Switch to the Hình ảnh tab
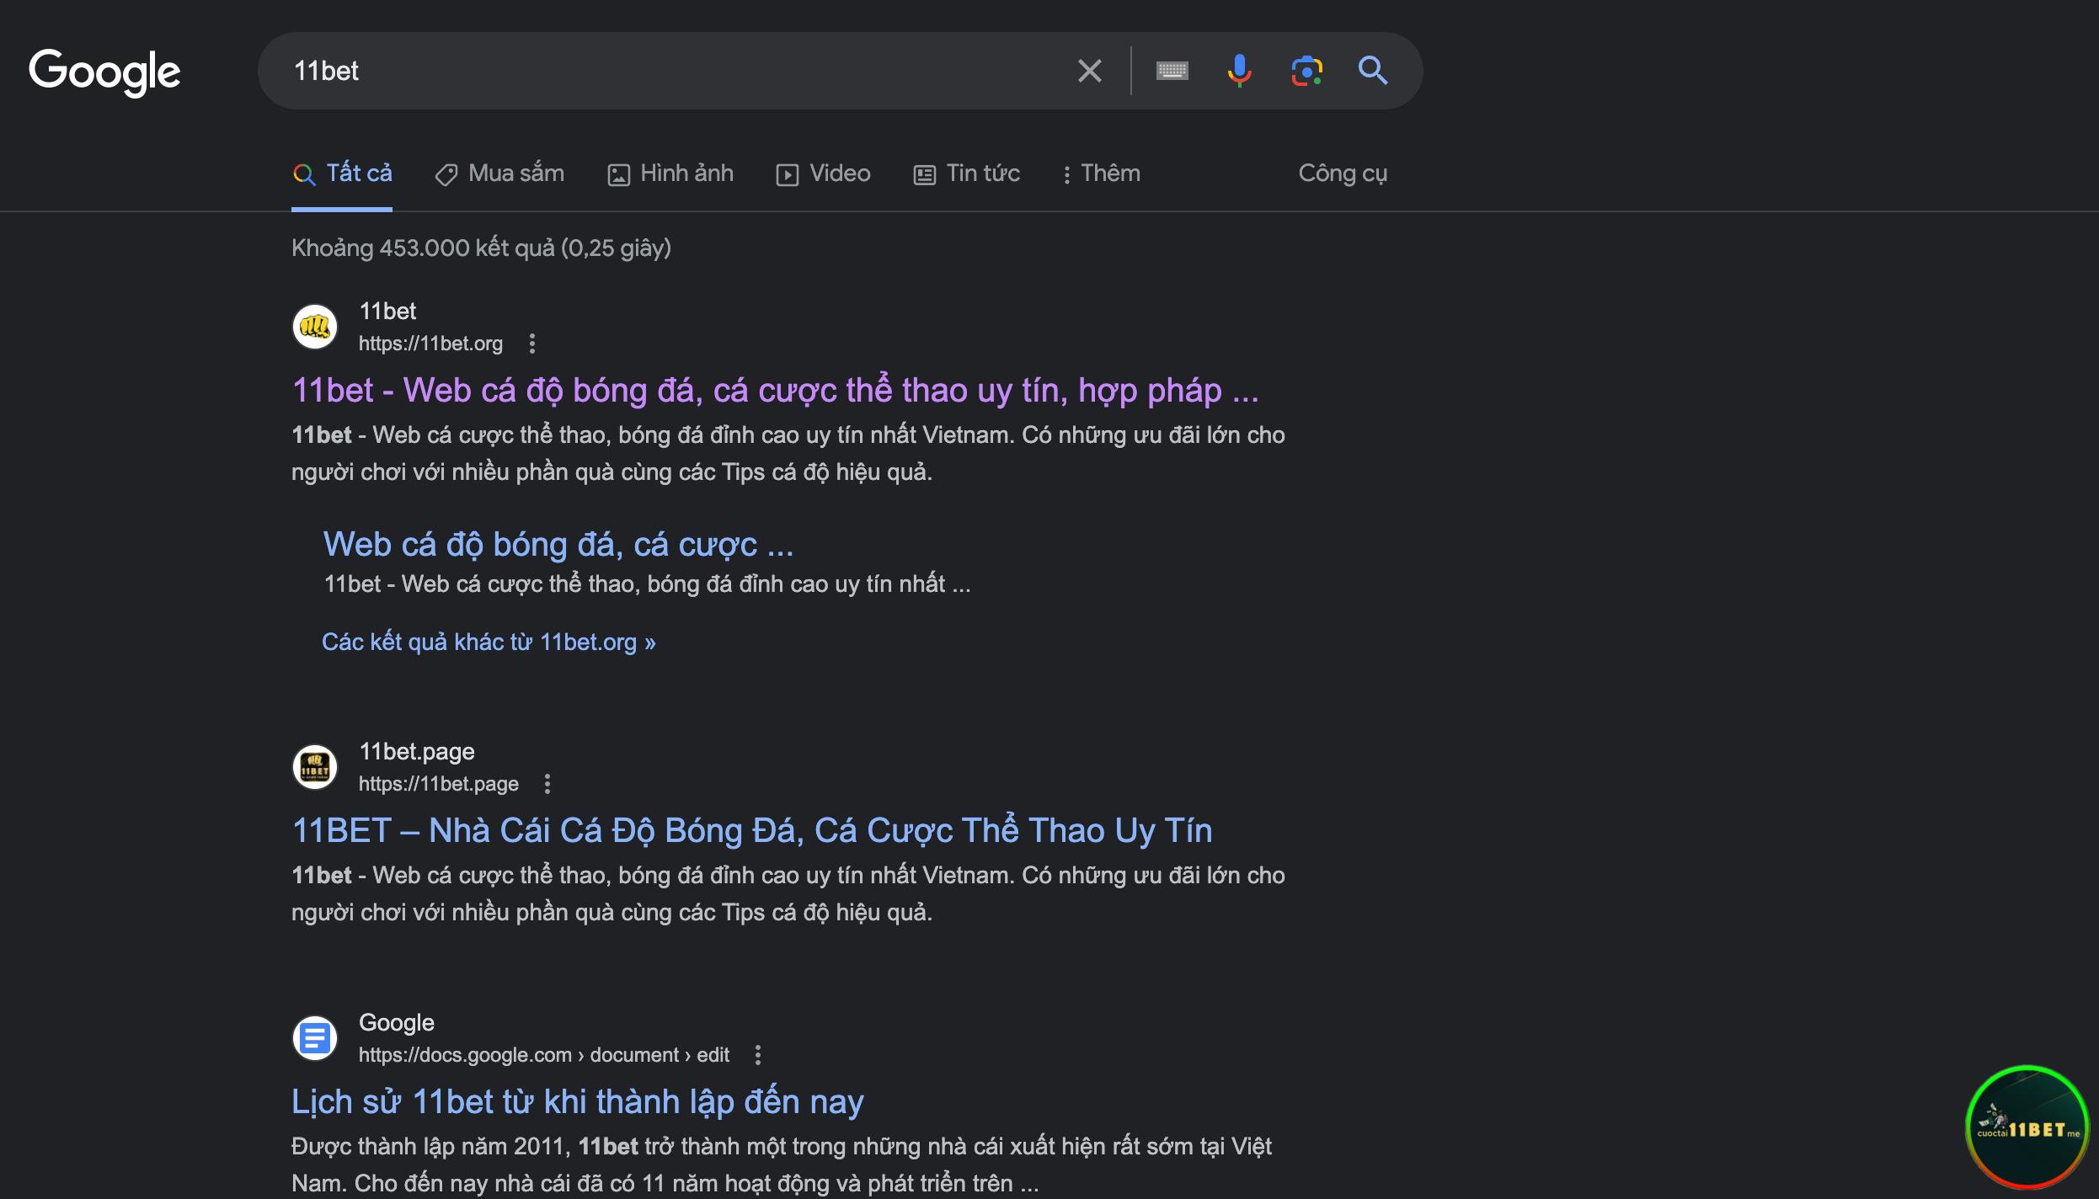This screenshot has width=2099, height=1199. coord(670,173)
